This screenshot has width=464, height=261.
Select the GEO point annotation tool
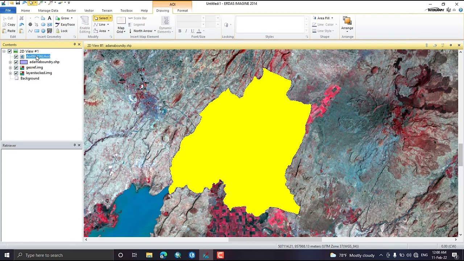coord(50,31)
